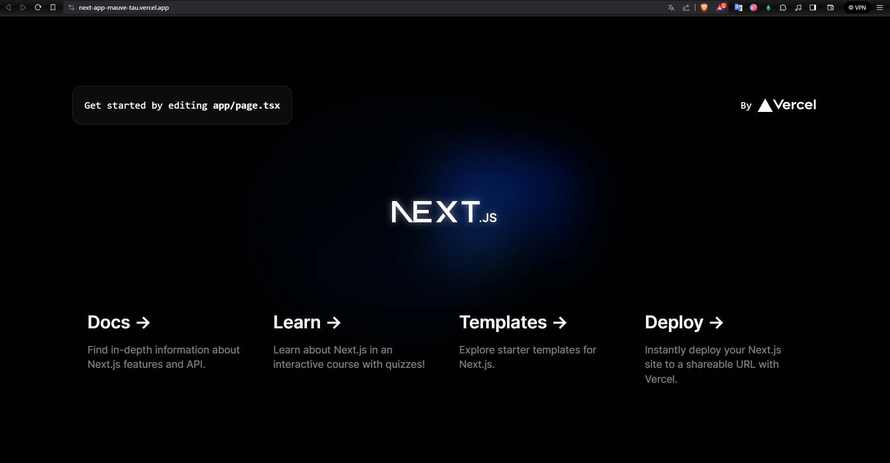Image resolution: width=890 pixels, height=463 pixels.
Task: Click the Vercel logo link
Action: (787, 105)
